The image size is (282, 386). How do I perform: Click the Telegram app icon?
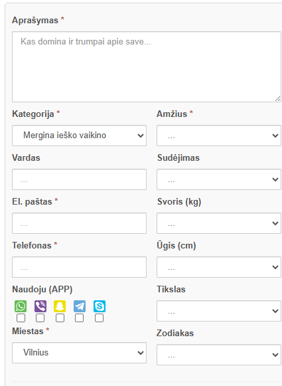tap(80, 306)
